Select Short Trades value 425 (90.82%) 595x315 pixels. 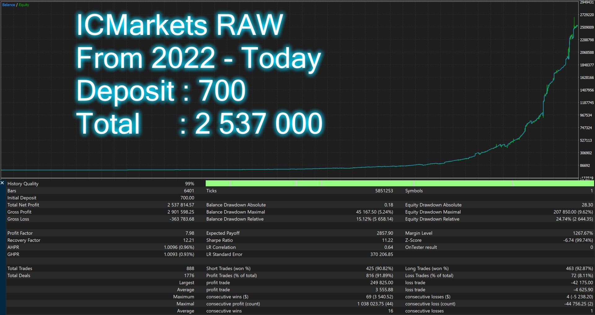click(380, 268)
